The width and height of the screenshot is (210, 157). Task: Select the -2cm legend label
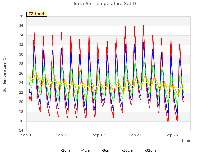pos(65,150)
